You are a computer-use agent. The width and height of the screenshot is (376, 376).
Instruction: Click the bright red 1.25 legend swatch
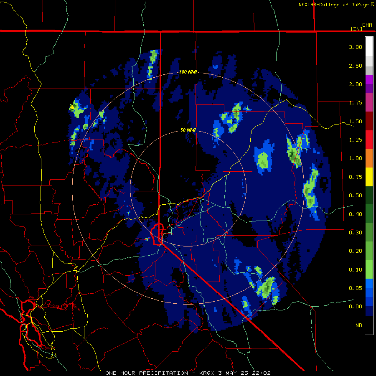(369, 140)
